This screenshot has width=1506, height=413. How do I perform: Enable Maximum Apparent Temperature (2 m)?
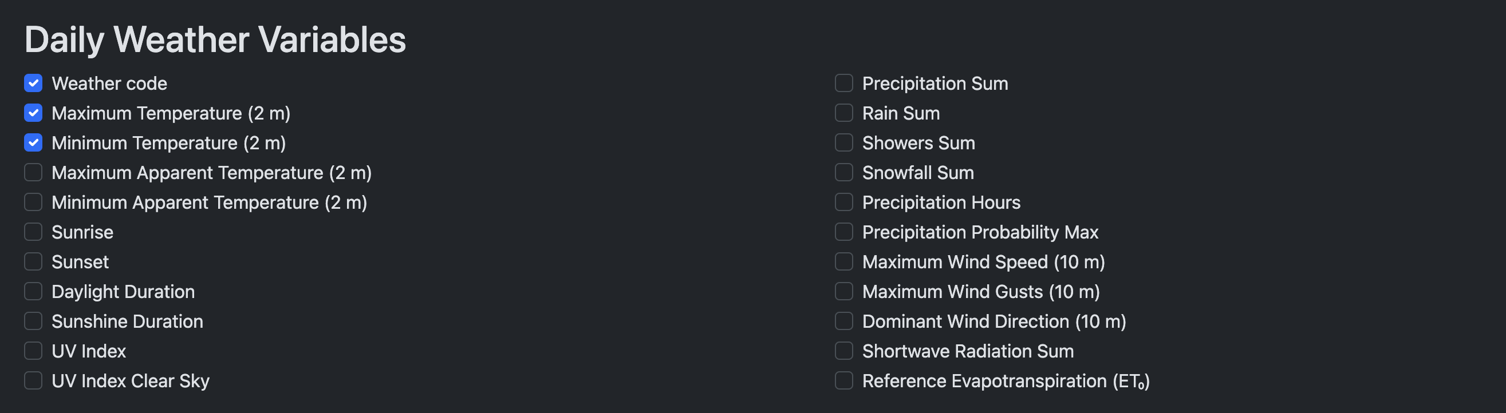click(x=33, y=172)
